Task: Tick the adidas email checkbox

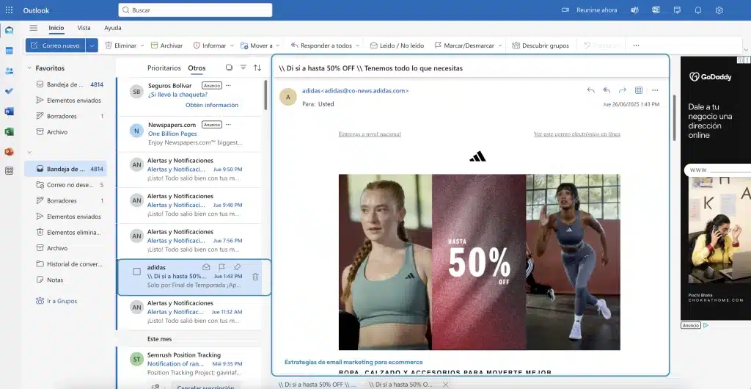Action: [x=136, y=272]
